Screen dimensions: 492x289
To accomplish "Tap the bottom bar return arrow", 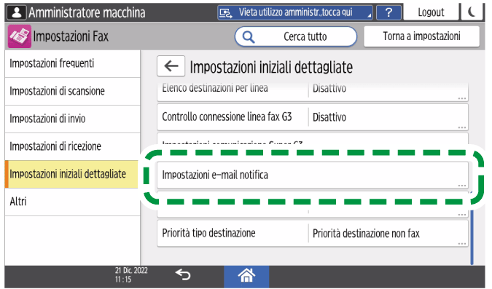I will (x=183, y=275).
